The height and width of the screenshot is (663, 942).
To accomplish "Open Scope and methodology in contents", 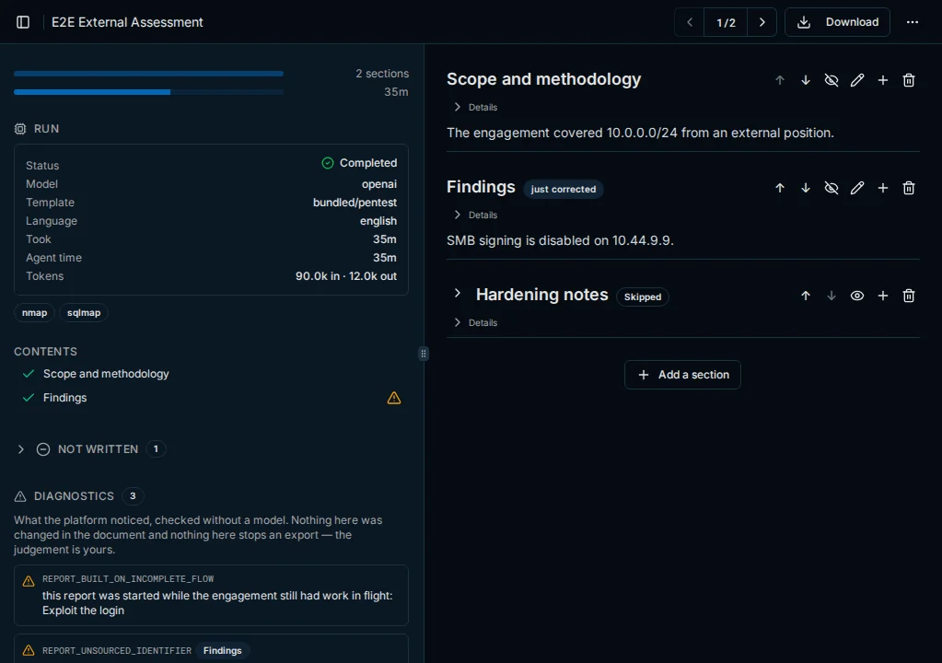I will [x=106, y=374].
